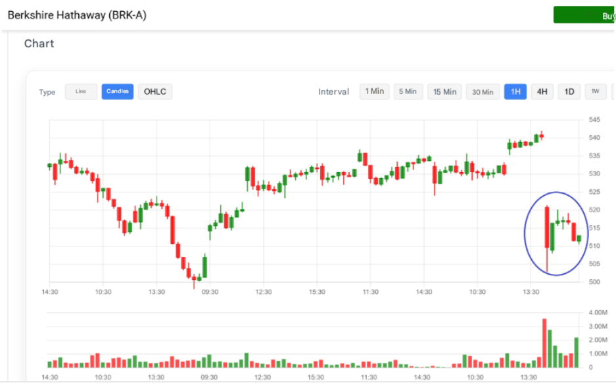Open the Chart section header
Image resolution: width=616 pixels, height=385 pixels.
point(39,43)
